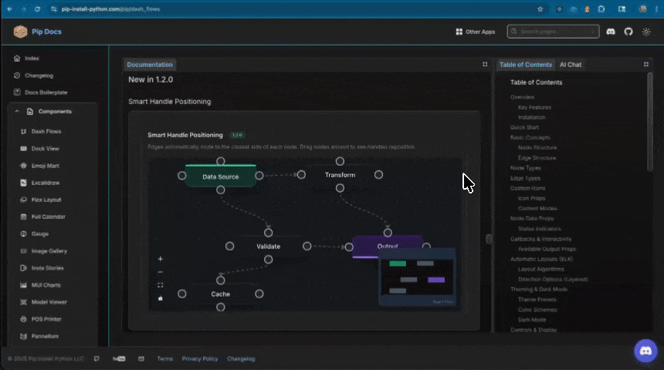Zoom in on the flow canvas
The image size is (664, 370).
tap(160, 259)
